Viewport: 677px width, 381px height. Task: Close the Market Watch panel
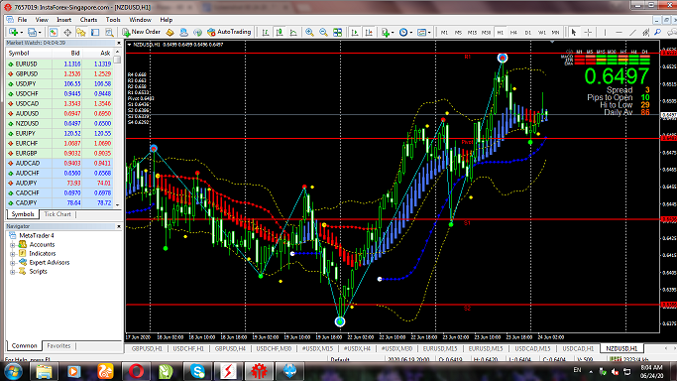pos(119,44)
